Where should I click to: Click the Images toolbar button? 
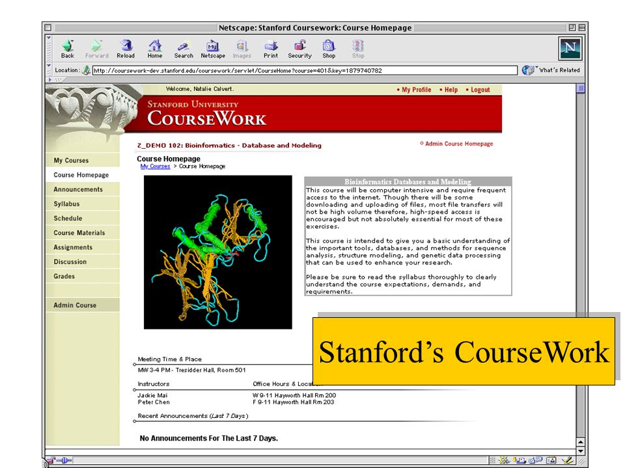coord(242,49)
